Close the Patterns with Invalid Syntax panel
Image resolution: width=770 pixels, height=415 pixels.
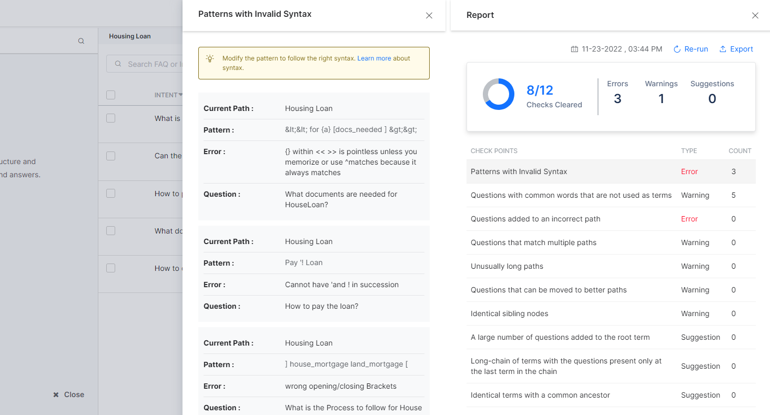point(429,15)
